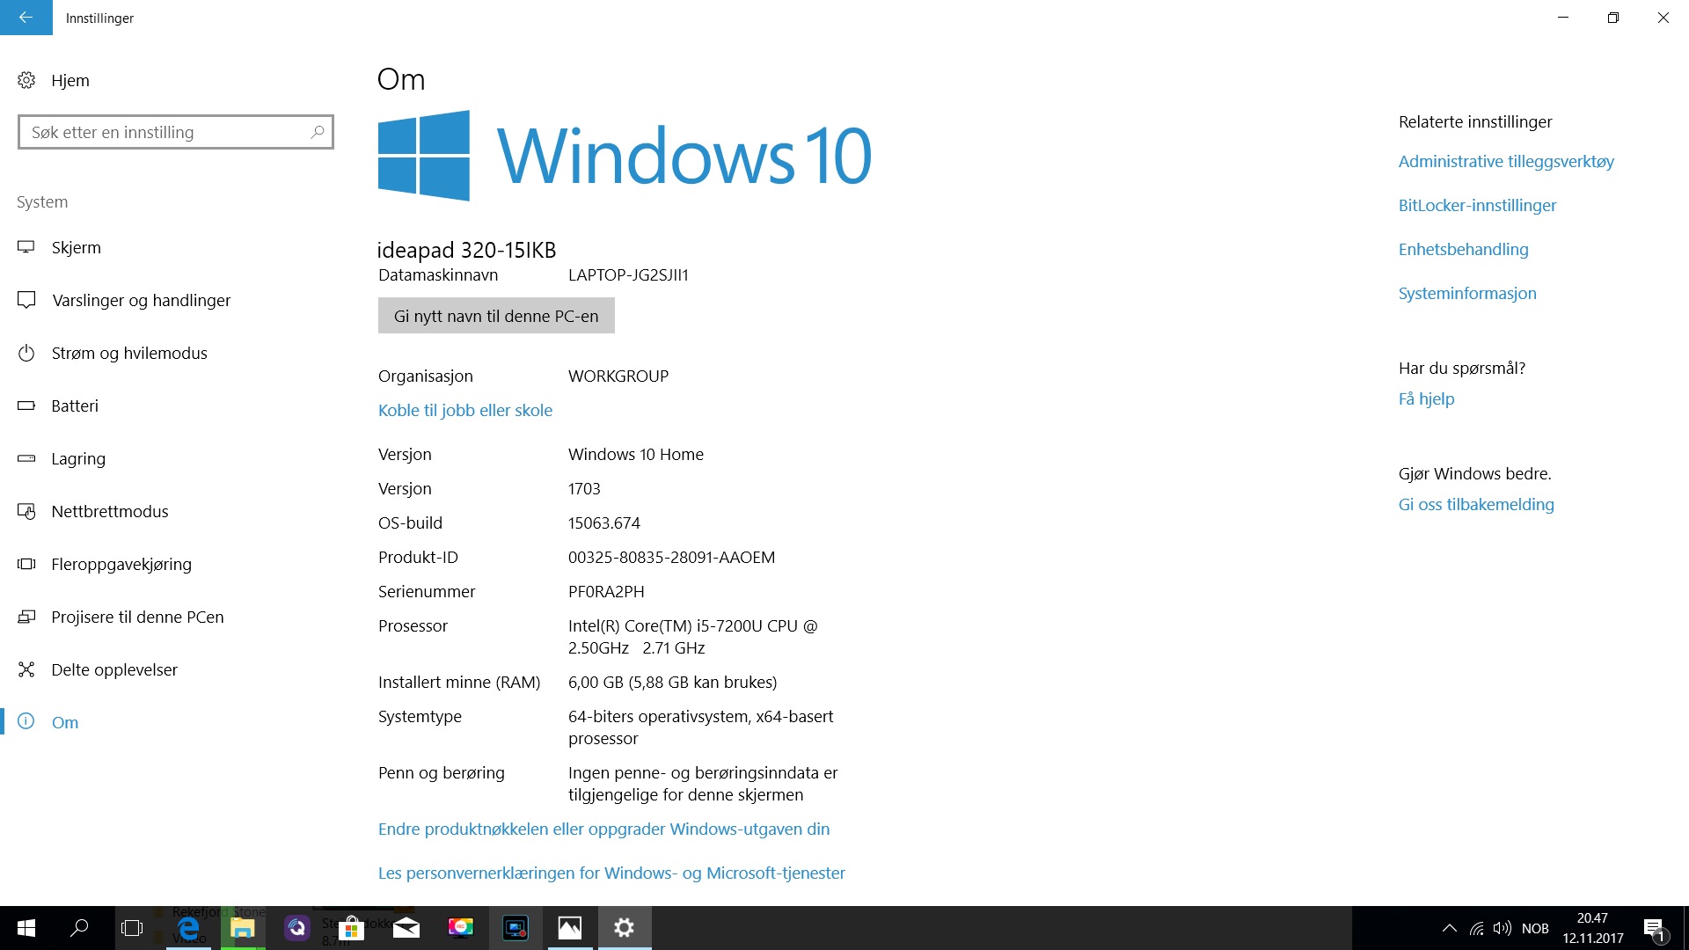Go to Batteri settings

pos(75,406)
